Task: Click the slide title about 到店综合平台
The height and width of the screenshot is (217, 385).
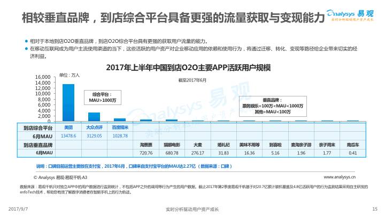Action: pos(173,18)
